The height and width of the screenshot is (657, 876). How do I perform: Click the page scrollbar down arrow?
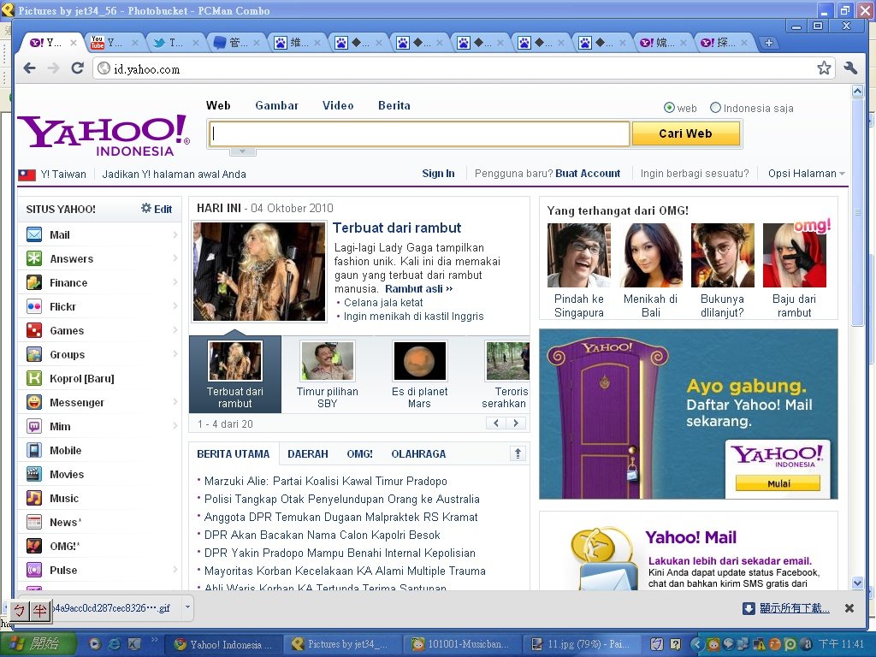click(857, 583)
